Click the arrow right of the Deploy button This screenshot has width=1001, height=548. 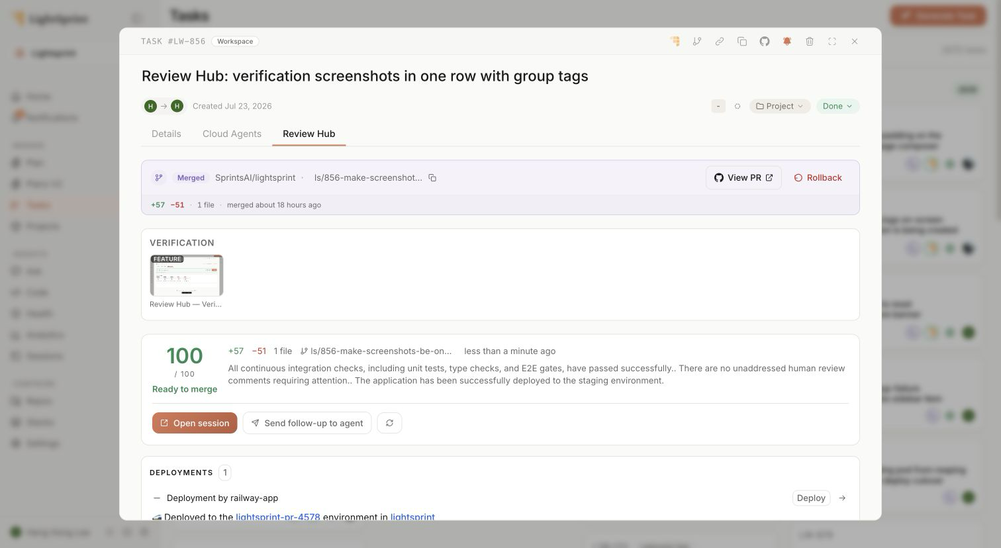coord(842,498)
